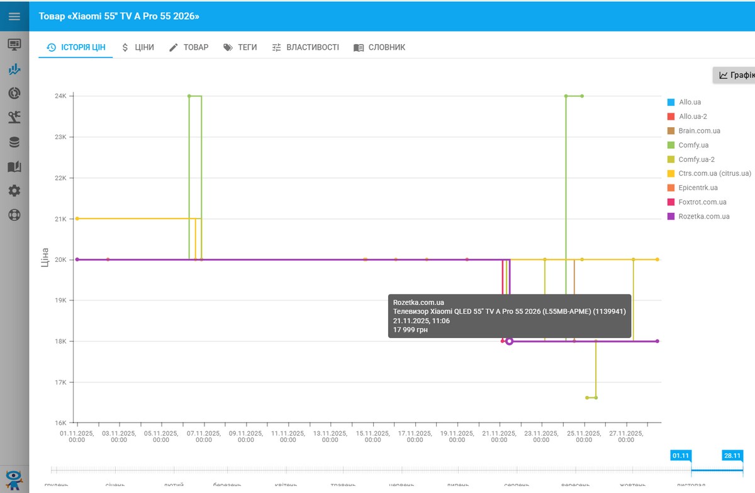Hide the Comfy.ua-2 series in legend
Viewport: 755px width, 493px height.
point(696,159)
